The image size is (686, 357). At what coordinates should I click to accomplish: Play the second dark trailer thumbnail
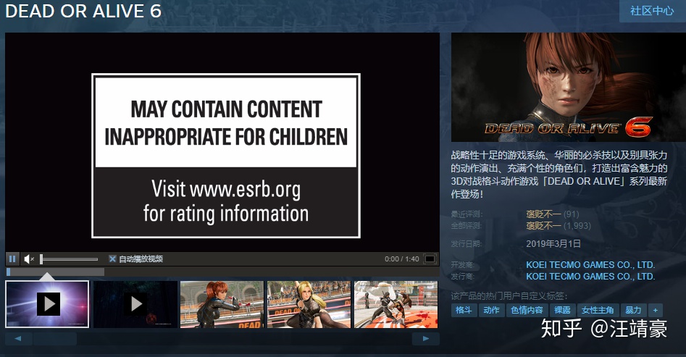pyautogui.click(x=135, y=304)
